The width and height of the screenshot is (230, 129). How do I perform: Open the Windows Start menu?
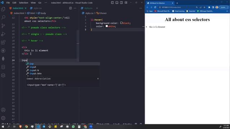click(3, 126)
